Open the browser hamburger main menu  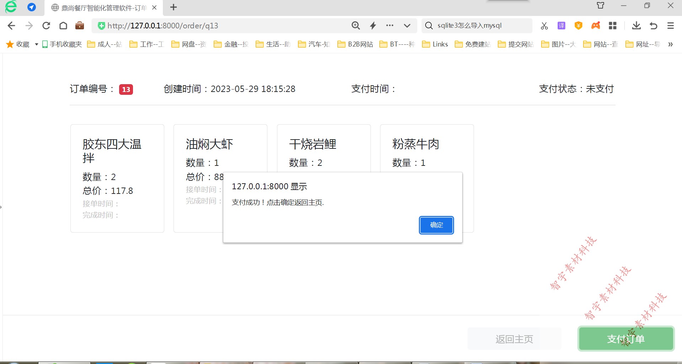click(x=671, y=26)
